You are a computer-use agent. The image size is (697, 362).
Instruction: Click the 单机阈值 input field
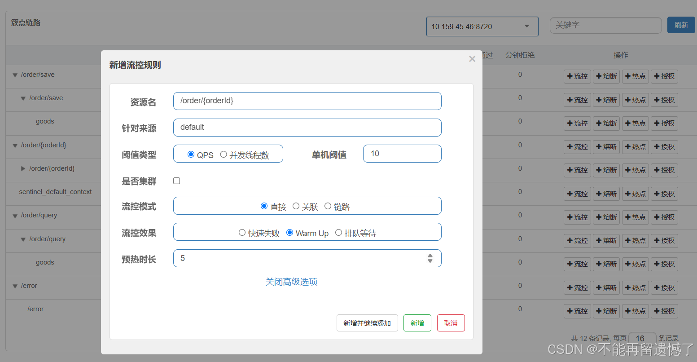402,154
